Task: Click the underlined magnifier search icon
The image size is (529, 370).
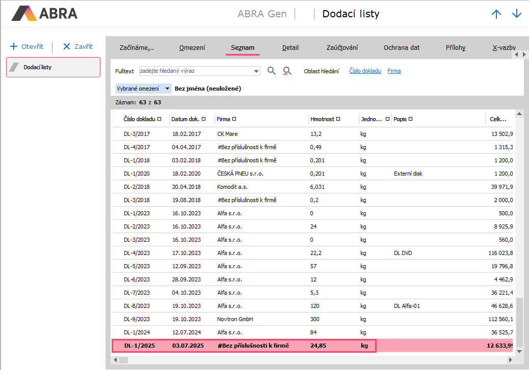Action: pos(287,71)
